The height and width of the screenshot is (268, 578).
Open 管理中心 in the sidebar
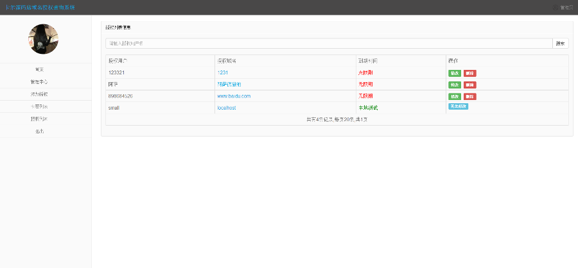tap(39, 81)
